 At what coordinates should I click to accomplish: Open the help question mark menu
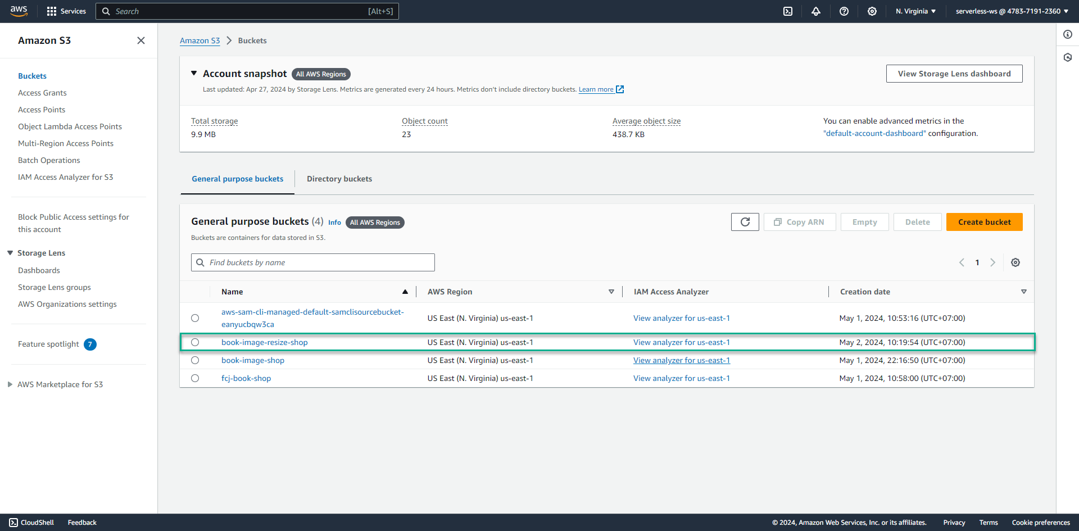coord(844,11)
